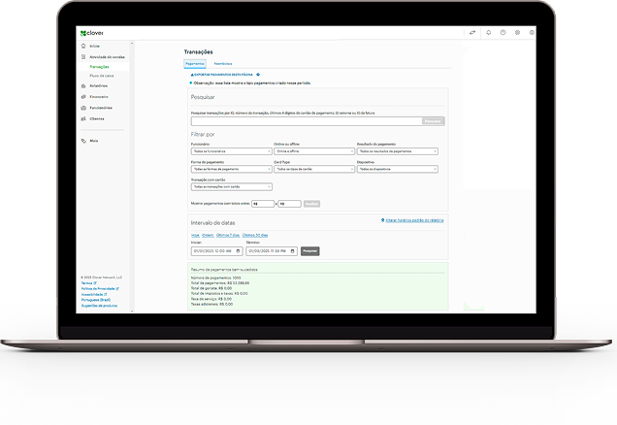
Task: Open Início via its home icon
Action: click(x=83, y=46)
